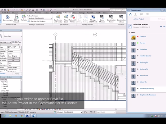Click Edit button for Visibility/Graphics
This screenshot has width=166, height=124.
(x=14, y=58)
